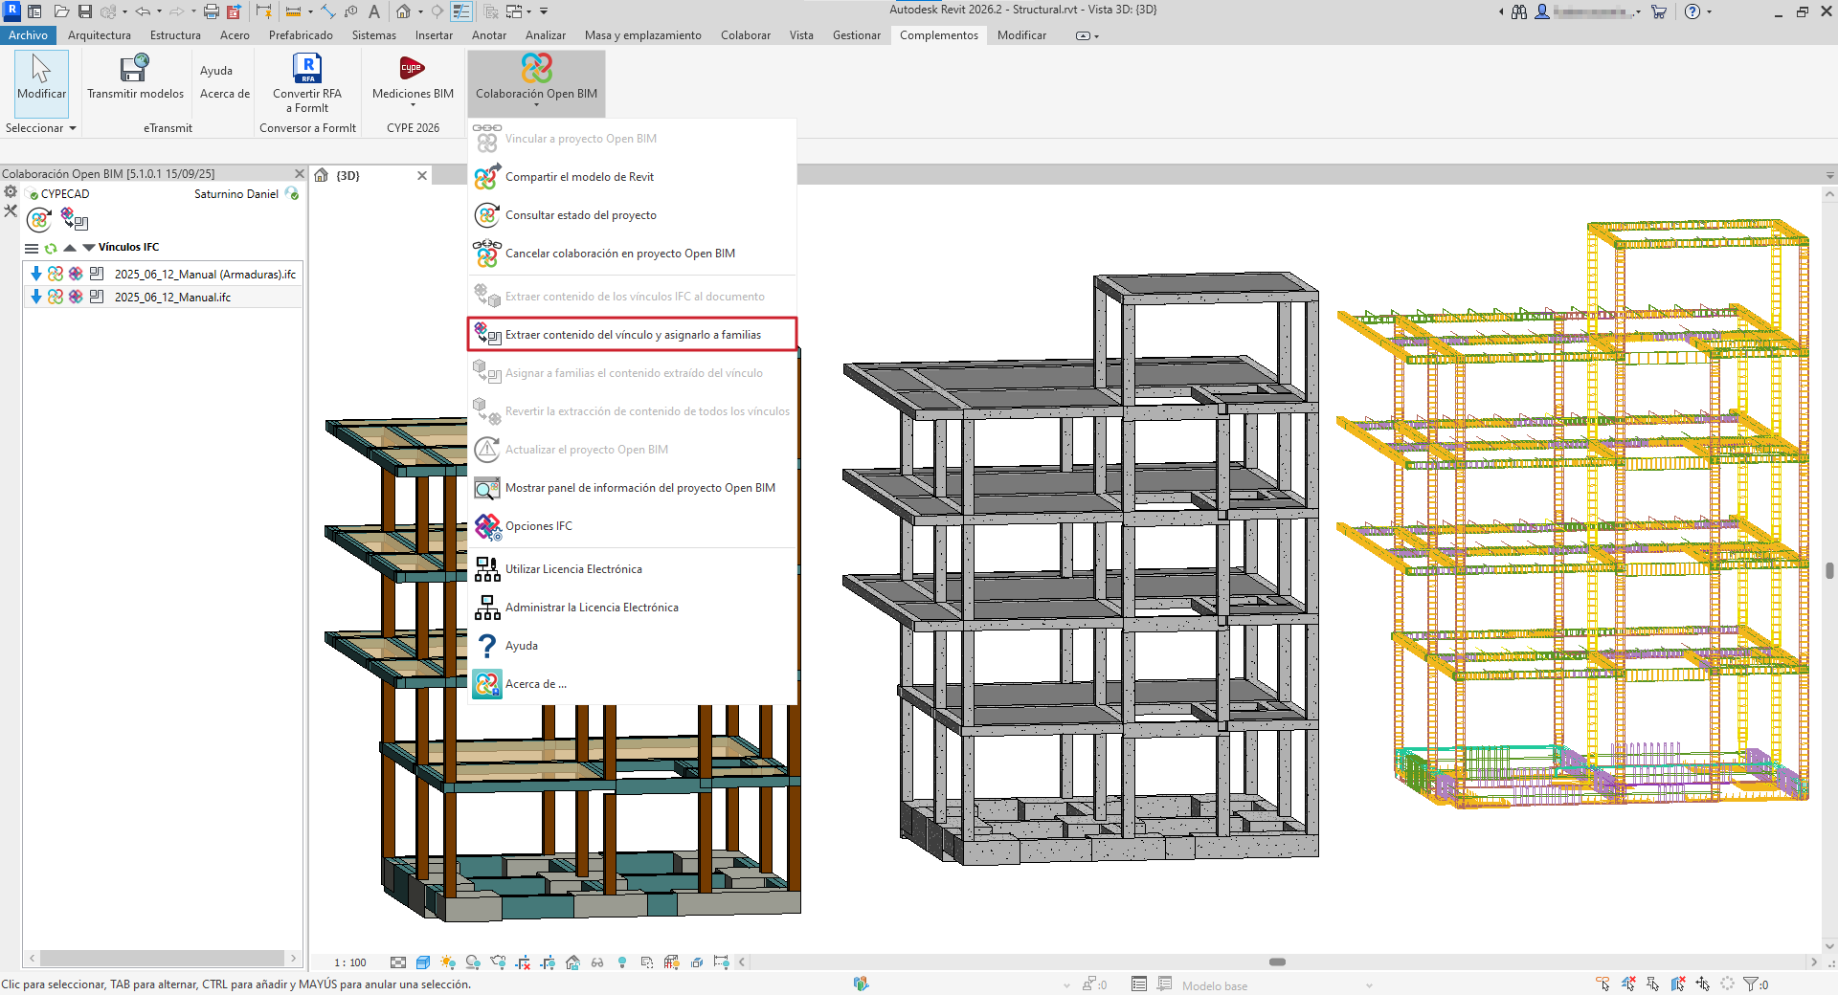The image size is (1838, 995).
Task: Select Utilizar Licencia Electrónica
Action: pyautogui.click(x=632, y=569)
